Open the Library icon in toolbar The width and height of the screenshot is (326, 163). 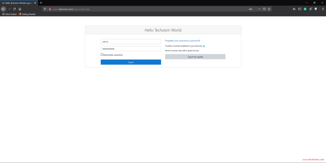(x=294, y=9)
